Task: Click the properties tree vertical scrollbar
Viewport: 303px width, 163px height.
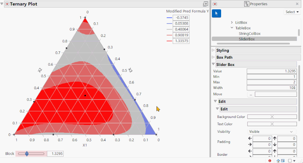Action: tap(299, 32)
